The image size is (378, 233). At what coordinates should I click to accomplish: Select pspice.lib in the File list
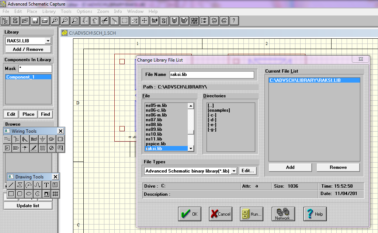coord(156,144)
